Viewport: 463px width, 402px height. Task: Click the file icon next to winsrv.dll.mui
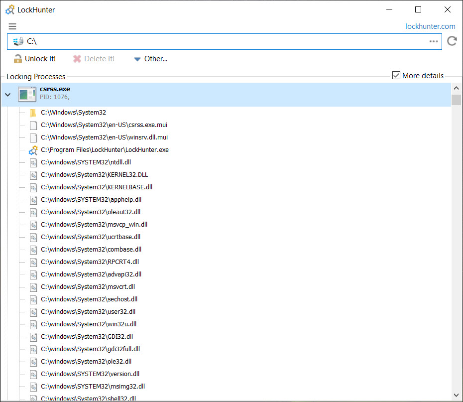point(33,137)
